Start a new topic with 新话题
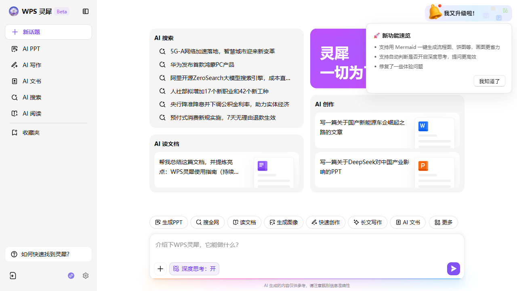The image size is (517, 291). click(x=48, y=32)
